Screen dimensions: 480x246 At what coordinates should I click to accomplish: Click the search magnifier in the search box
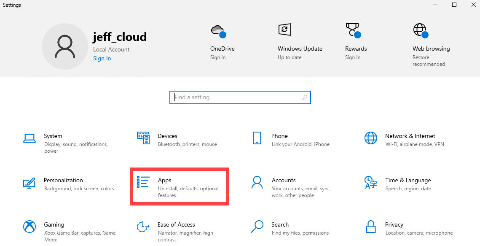pyautogui.click(x=304, y=97)
